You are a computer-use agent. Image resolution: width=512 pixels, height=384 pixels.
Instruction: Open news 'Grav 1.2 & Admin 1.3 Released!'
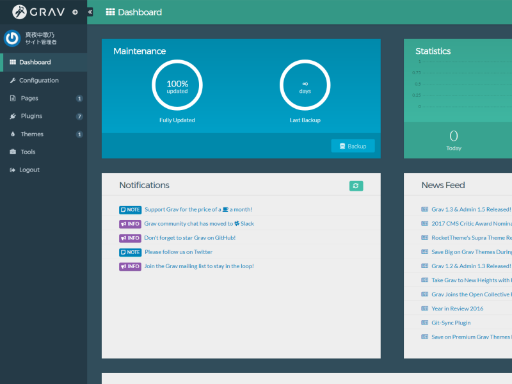471,266
